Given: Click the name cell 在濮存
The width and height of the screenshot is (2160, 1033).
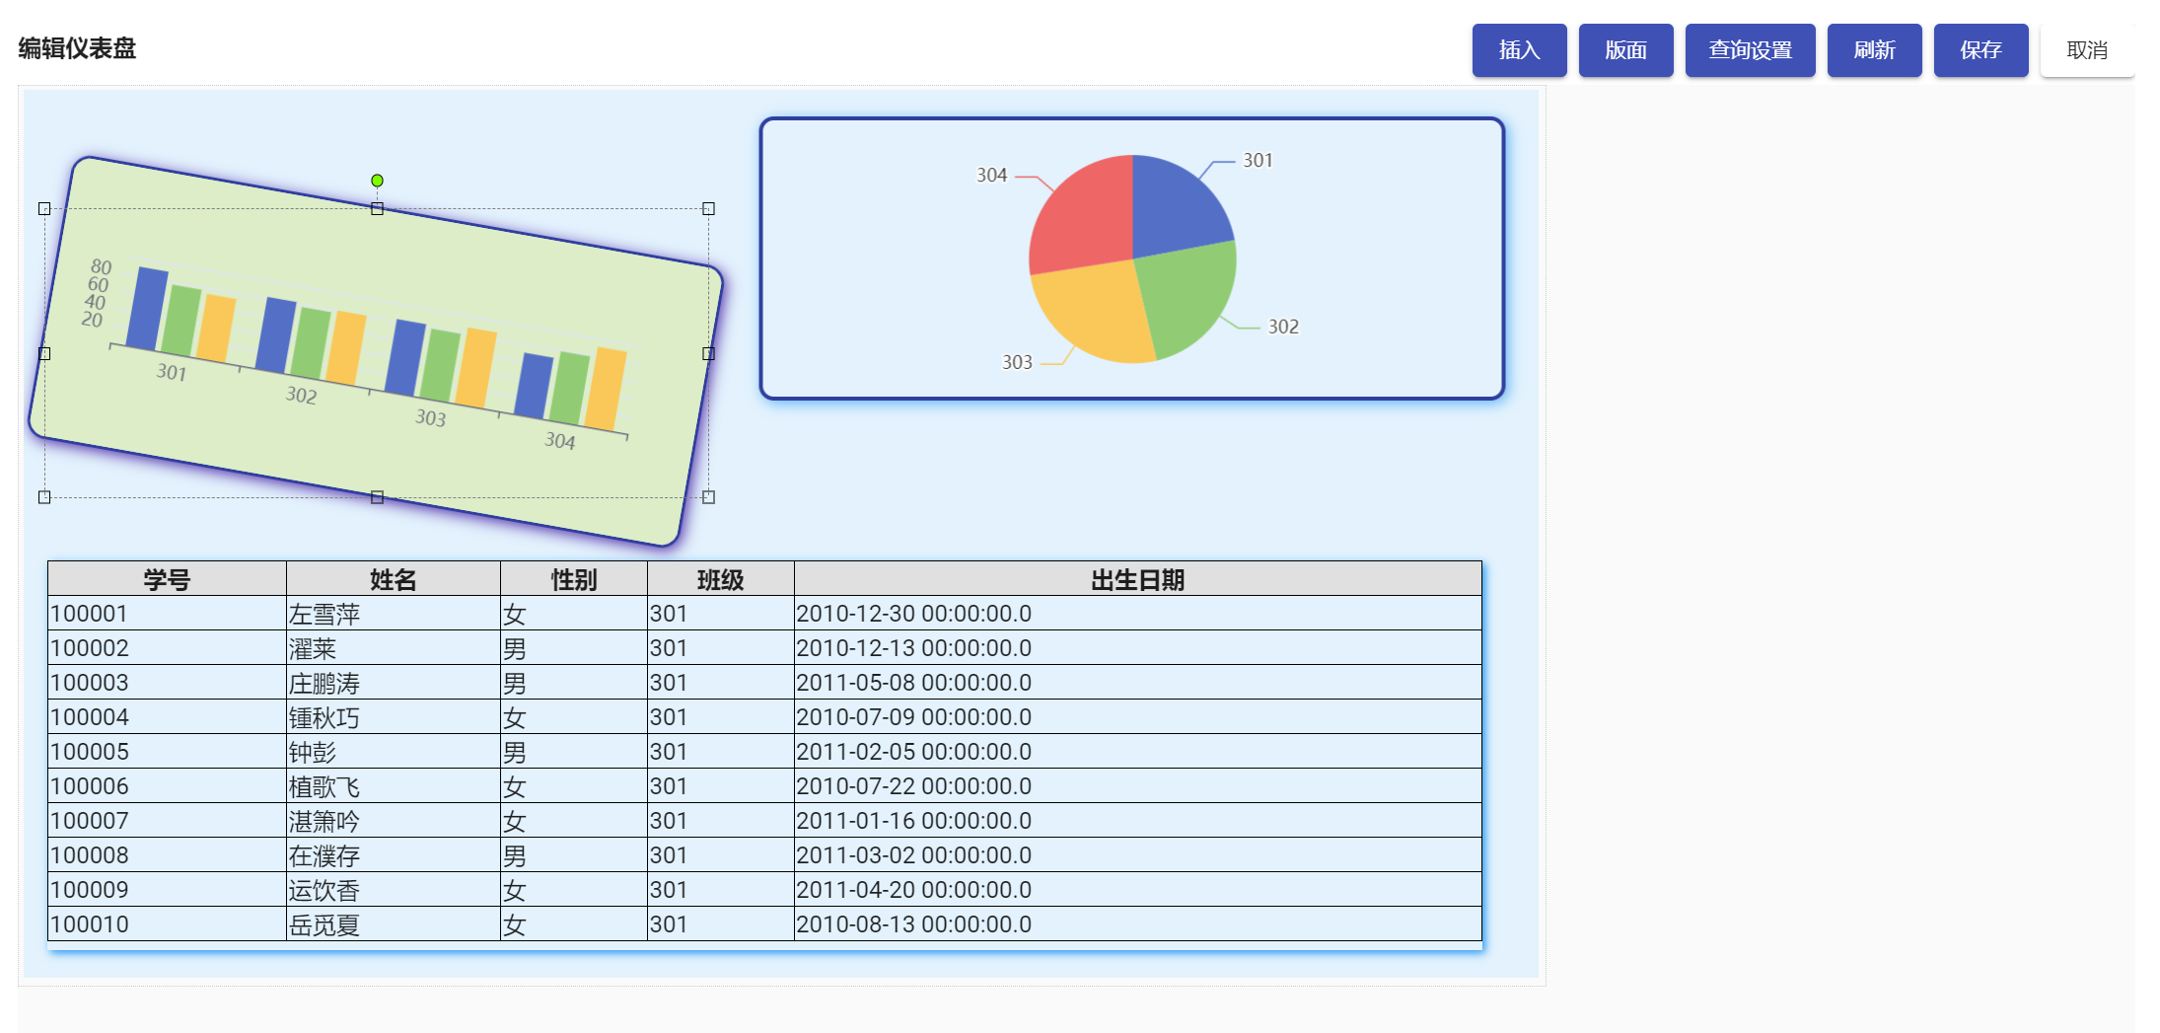Looking at the screenshot, I should pyautogui.click(x=394, y=855).
